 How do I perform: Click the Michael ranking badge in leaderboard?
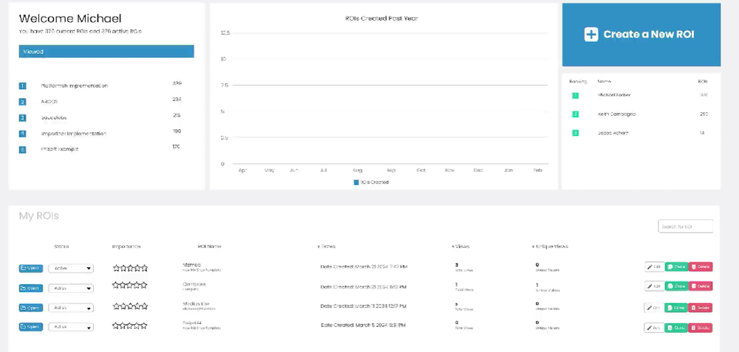(x=575, y=95)
